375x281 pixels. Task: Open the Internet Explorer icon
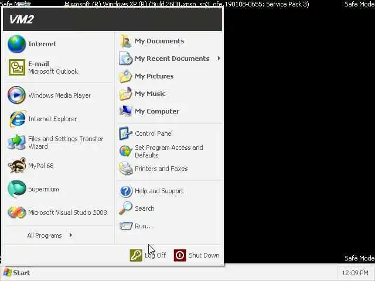17,119
